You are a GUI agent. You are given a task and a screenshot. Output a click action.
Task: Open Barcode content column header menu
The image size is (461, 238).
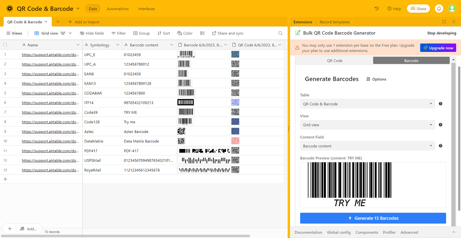click(172, 45)
